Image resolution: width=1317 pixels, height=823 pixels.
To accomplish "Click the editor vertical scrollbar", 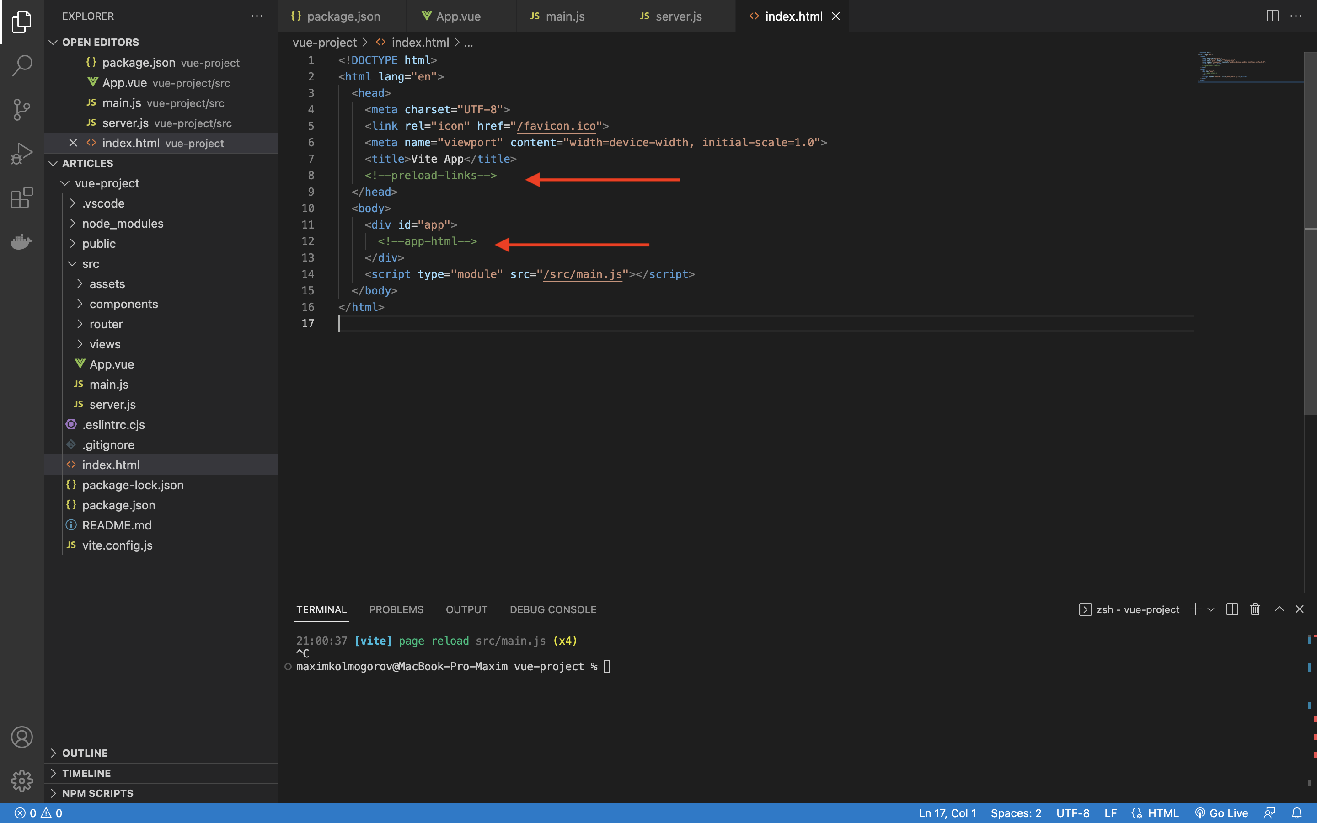I will (1310, 234).
